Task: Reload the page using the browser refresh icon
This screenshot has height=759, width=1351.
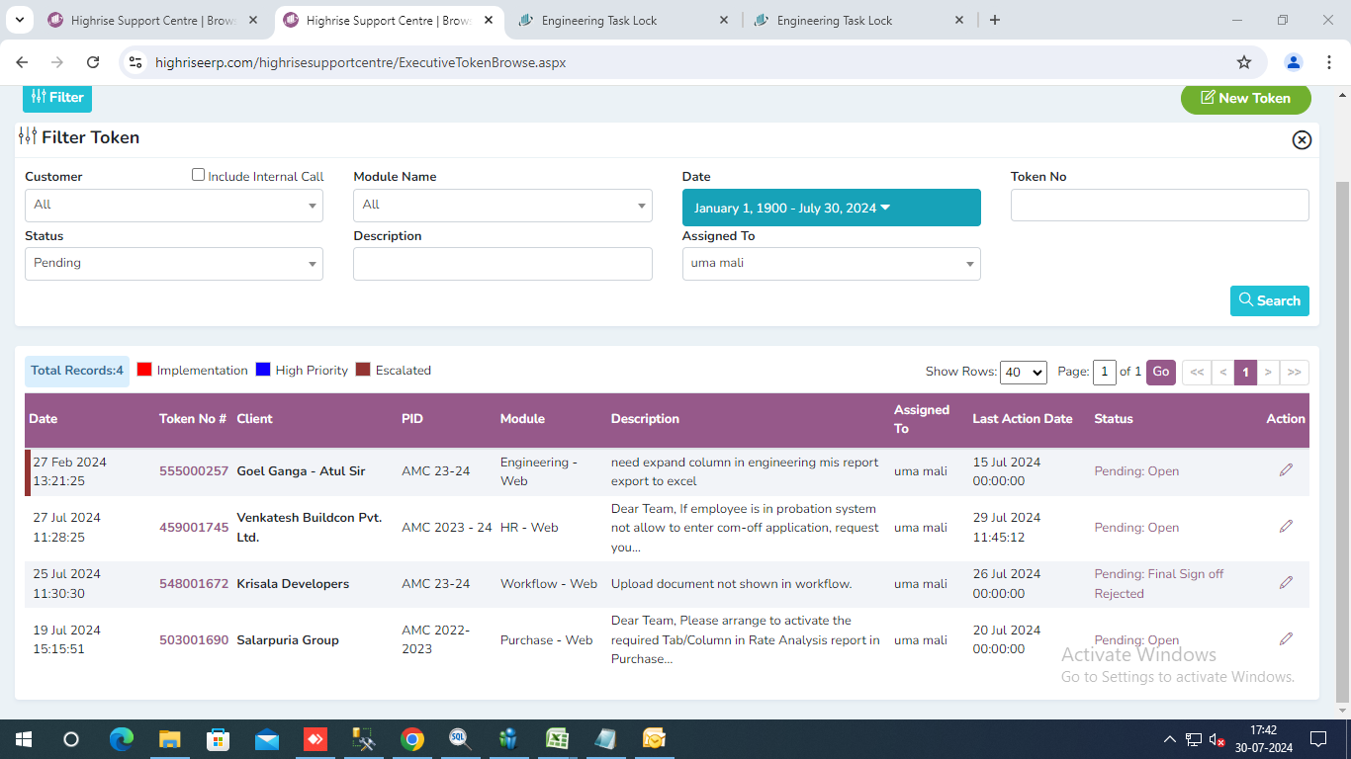Action: (x=93, y=62)
